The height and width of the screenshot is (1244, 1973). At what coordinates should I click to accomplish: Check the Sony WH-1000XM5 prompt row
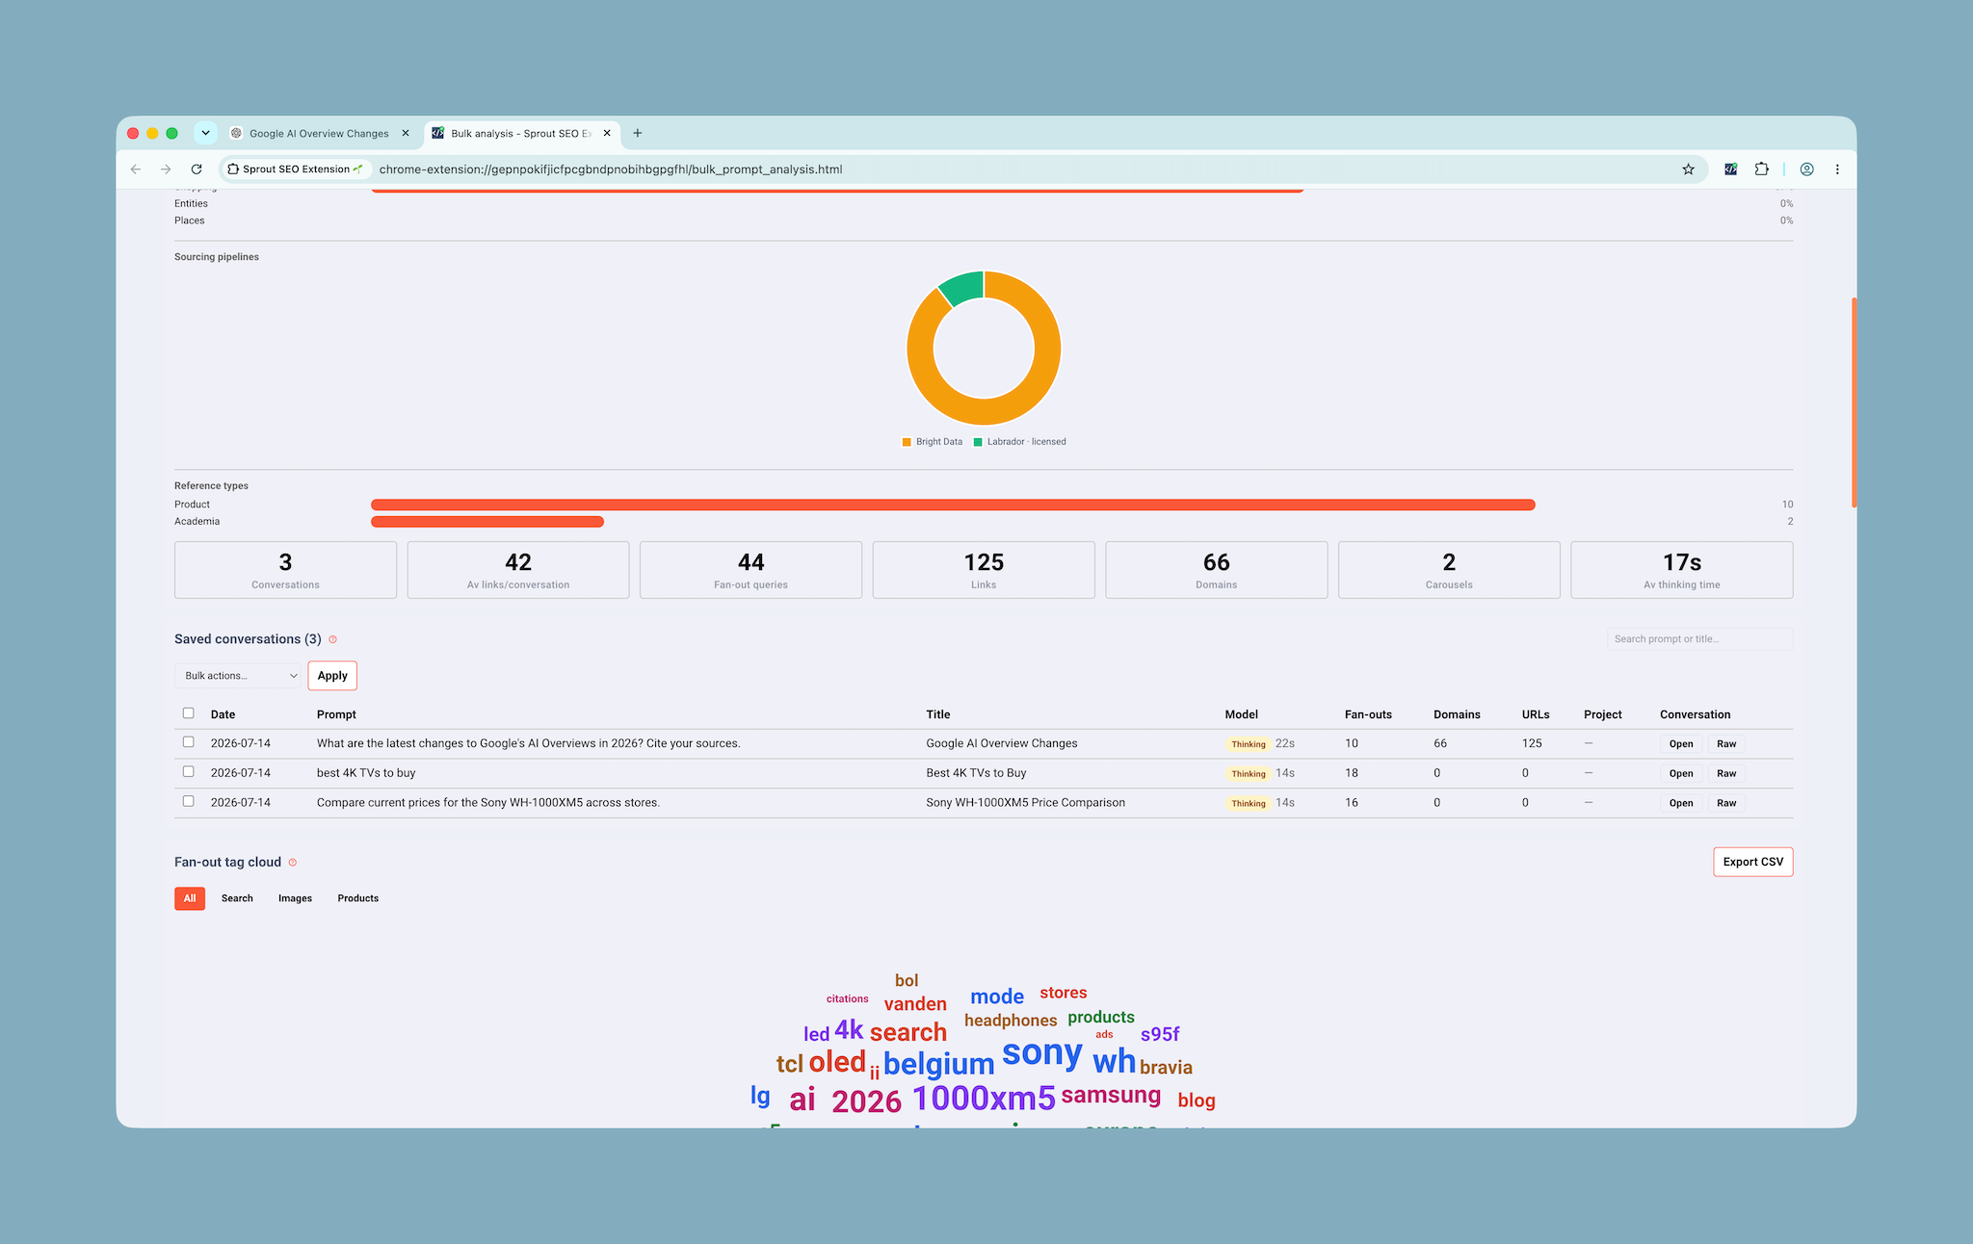pyautogui.click(x=189, y=801)
